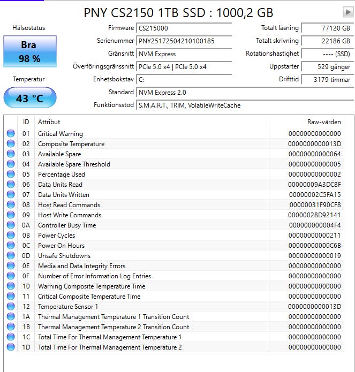Click the Totalt skrivning value 22186 GB
Viewport: 355px width, 372px height.
pyautogui.click(x=328, y=41)
